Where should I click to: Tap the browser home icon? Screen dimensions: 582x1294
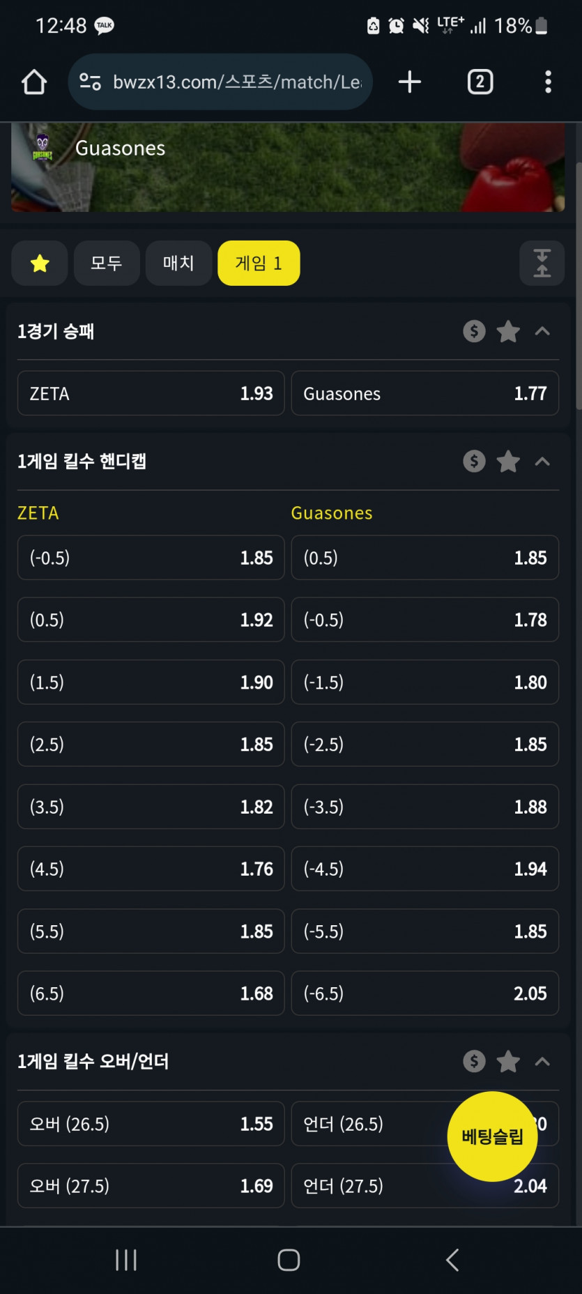(34, 82)
